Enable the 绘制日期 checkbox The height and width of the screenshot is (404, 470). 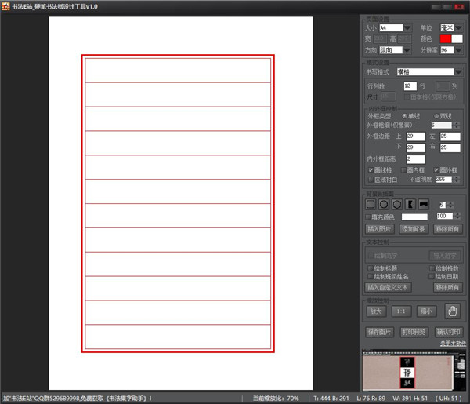pos(432,276)
